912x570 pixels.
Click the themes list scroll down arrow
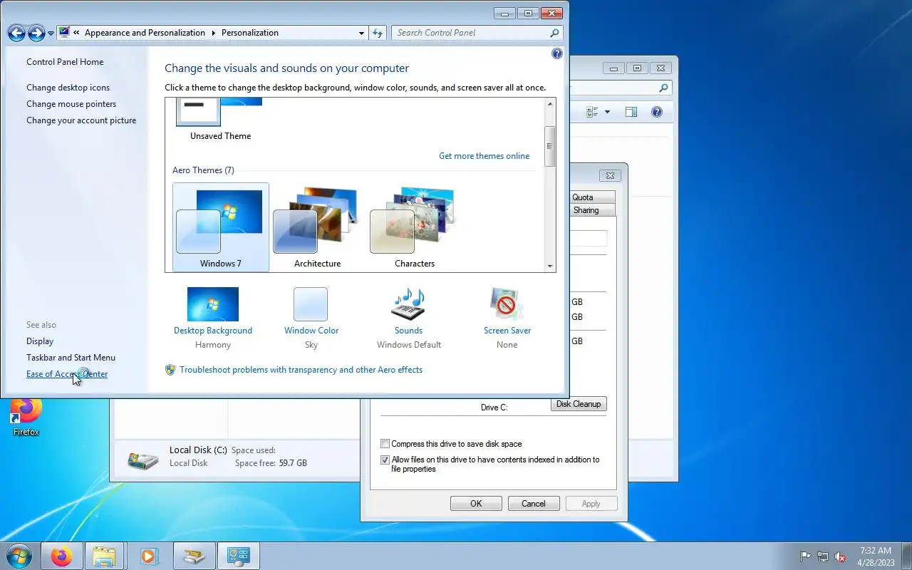coord(550,266)
